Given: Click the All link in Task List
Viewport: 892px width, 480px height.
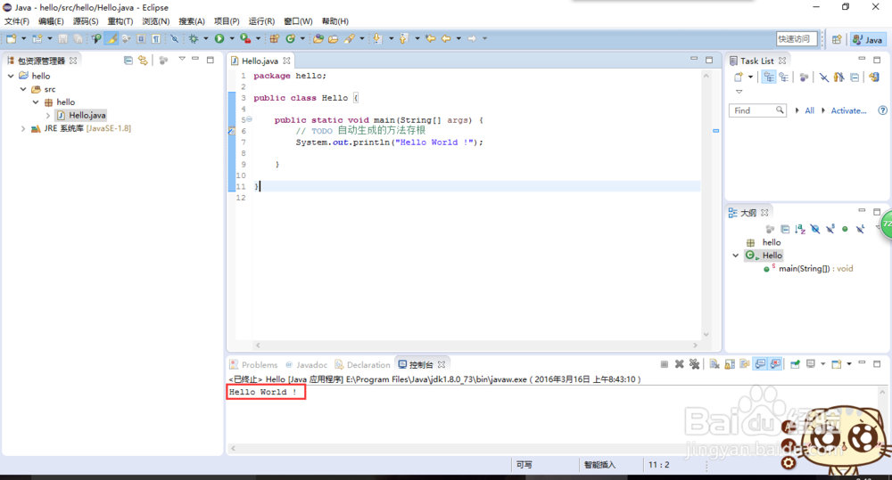Looking at the screenshot, I should click(x=810, y=110).
